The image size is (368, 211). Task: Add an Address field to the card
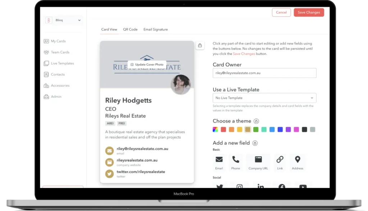coord(298,162)
